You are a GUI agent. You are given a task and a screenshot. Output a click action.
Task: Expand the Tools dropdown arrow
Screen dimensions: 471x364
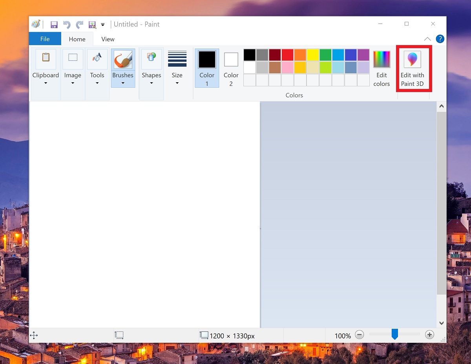coord(97,83)
